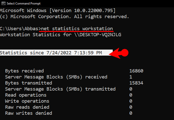Click the Server Message Blocks transmitted label
Screen dimensions: 174x120
tap(60, 89)
